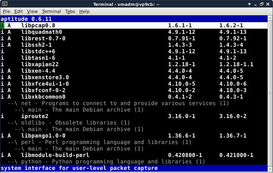The height and width of the screenshot is (173, 273).
Task: Click the highlighted libpcap0.8 package row
Action: pos(38,26)
